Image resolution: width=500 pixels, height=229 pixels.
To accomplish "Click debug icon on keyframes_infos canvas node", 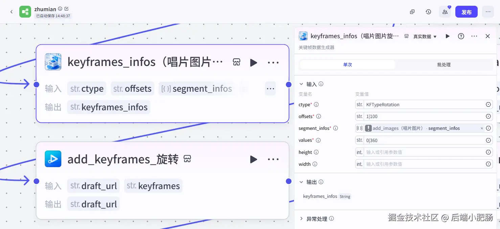I will tap(236, 62).
